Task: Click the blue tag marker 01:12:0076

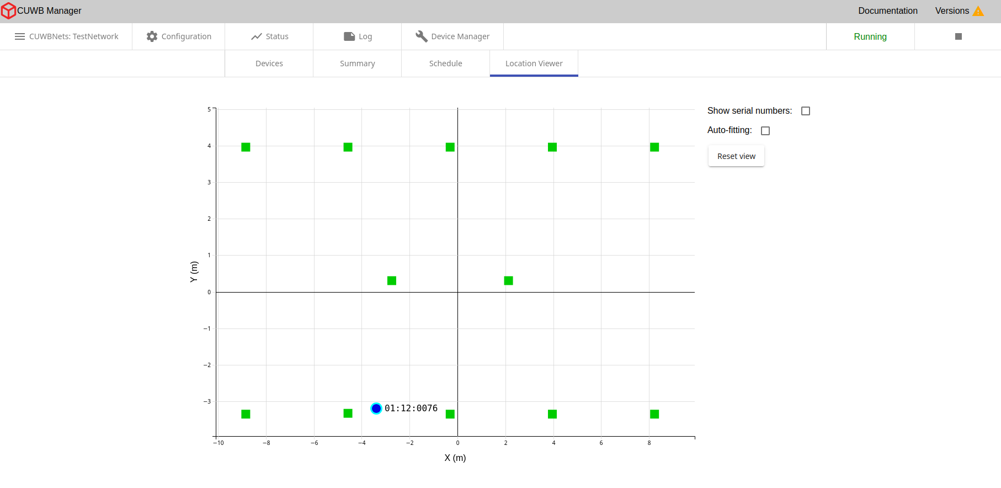Action: tap(376, 409)
